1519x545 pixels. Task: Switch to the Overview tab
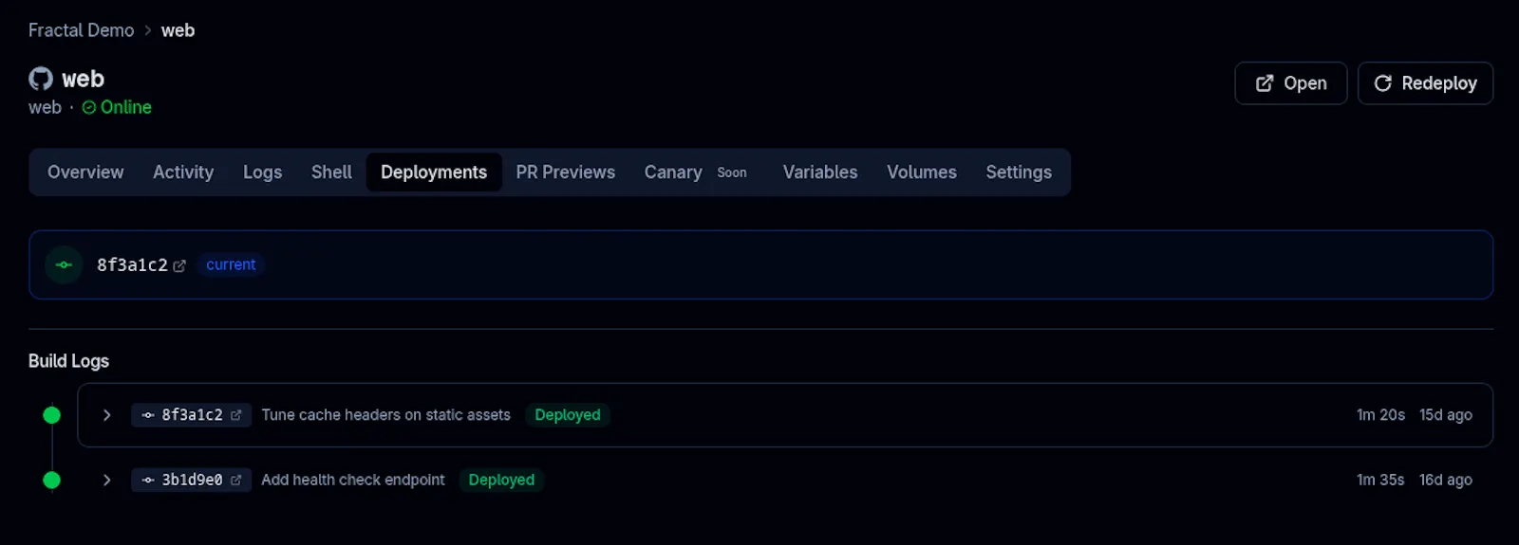pos(85,173)
